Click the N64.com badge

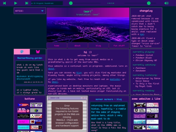click(x=36, y=122)
